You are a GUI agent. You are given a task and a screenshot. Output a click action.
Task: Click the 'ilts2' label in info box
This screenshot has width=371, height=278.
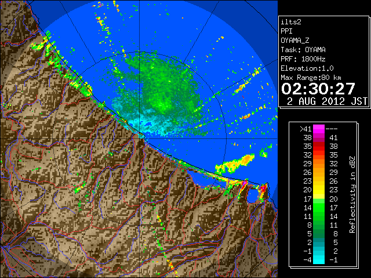pos(291,22)
